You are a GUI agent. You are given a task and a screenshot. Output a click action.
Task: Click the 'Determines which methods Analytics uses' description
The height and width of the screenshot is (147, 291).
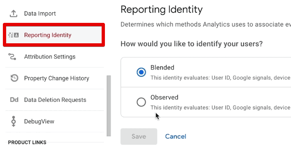(x=206, y=24)
